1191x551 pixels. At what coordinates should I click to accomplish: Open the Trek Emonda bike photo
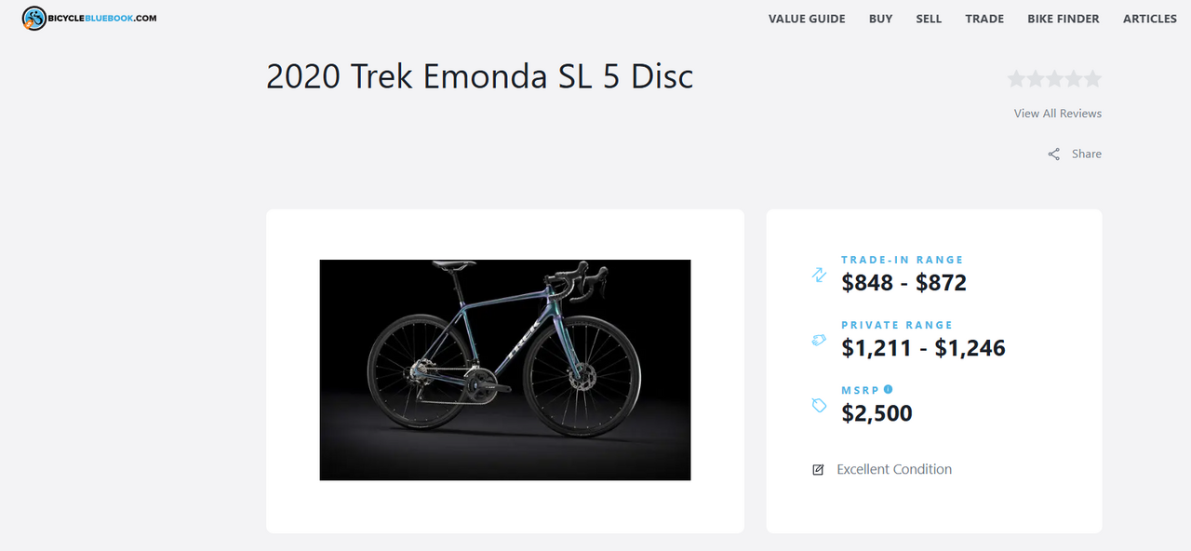point(505,370)
